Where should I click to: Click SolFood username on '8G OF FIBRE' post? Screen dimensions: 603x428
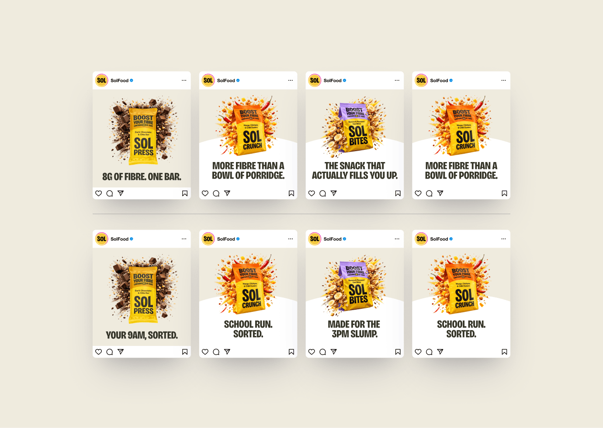[119, 80]
